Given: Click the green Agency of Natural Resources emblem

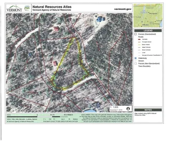Looking at the screenshot, I should click(27, 8).
